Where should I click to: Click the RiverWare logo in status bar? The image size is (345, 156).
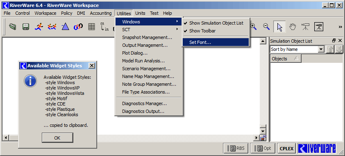click(x=317, y=148)
